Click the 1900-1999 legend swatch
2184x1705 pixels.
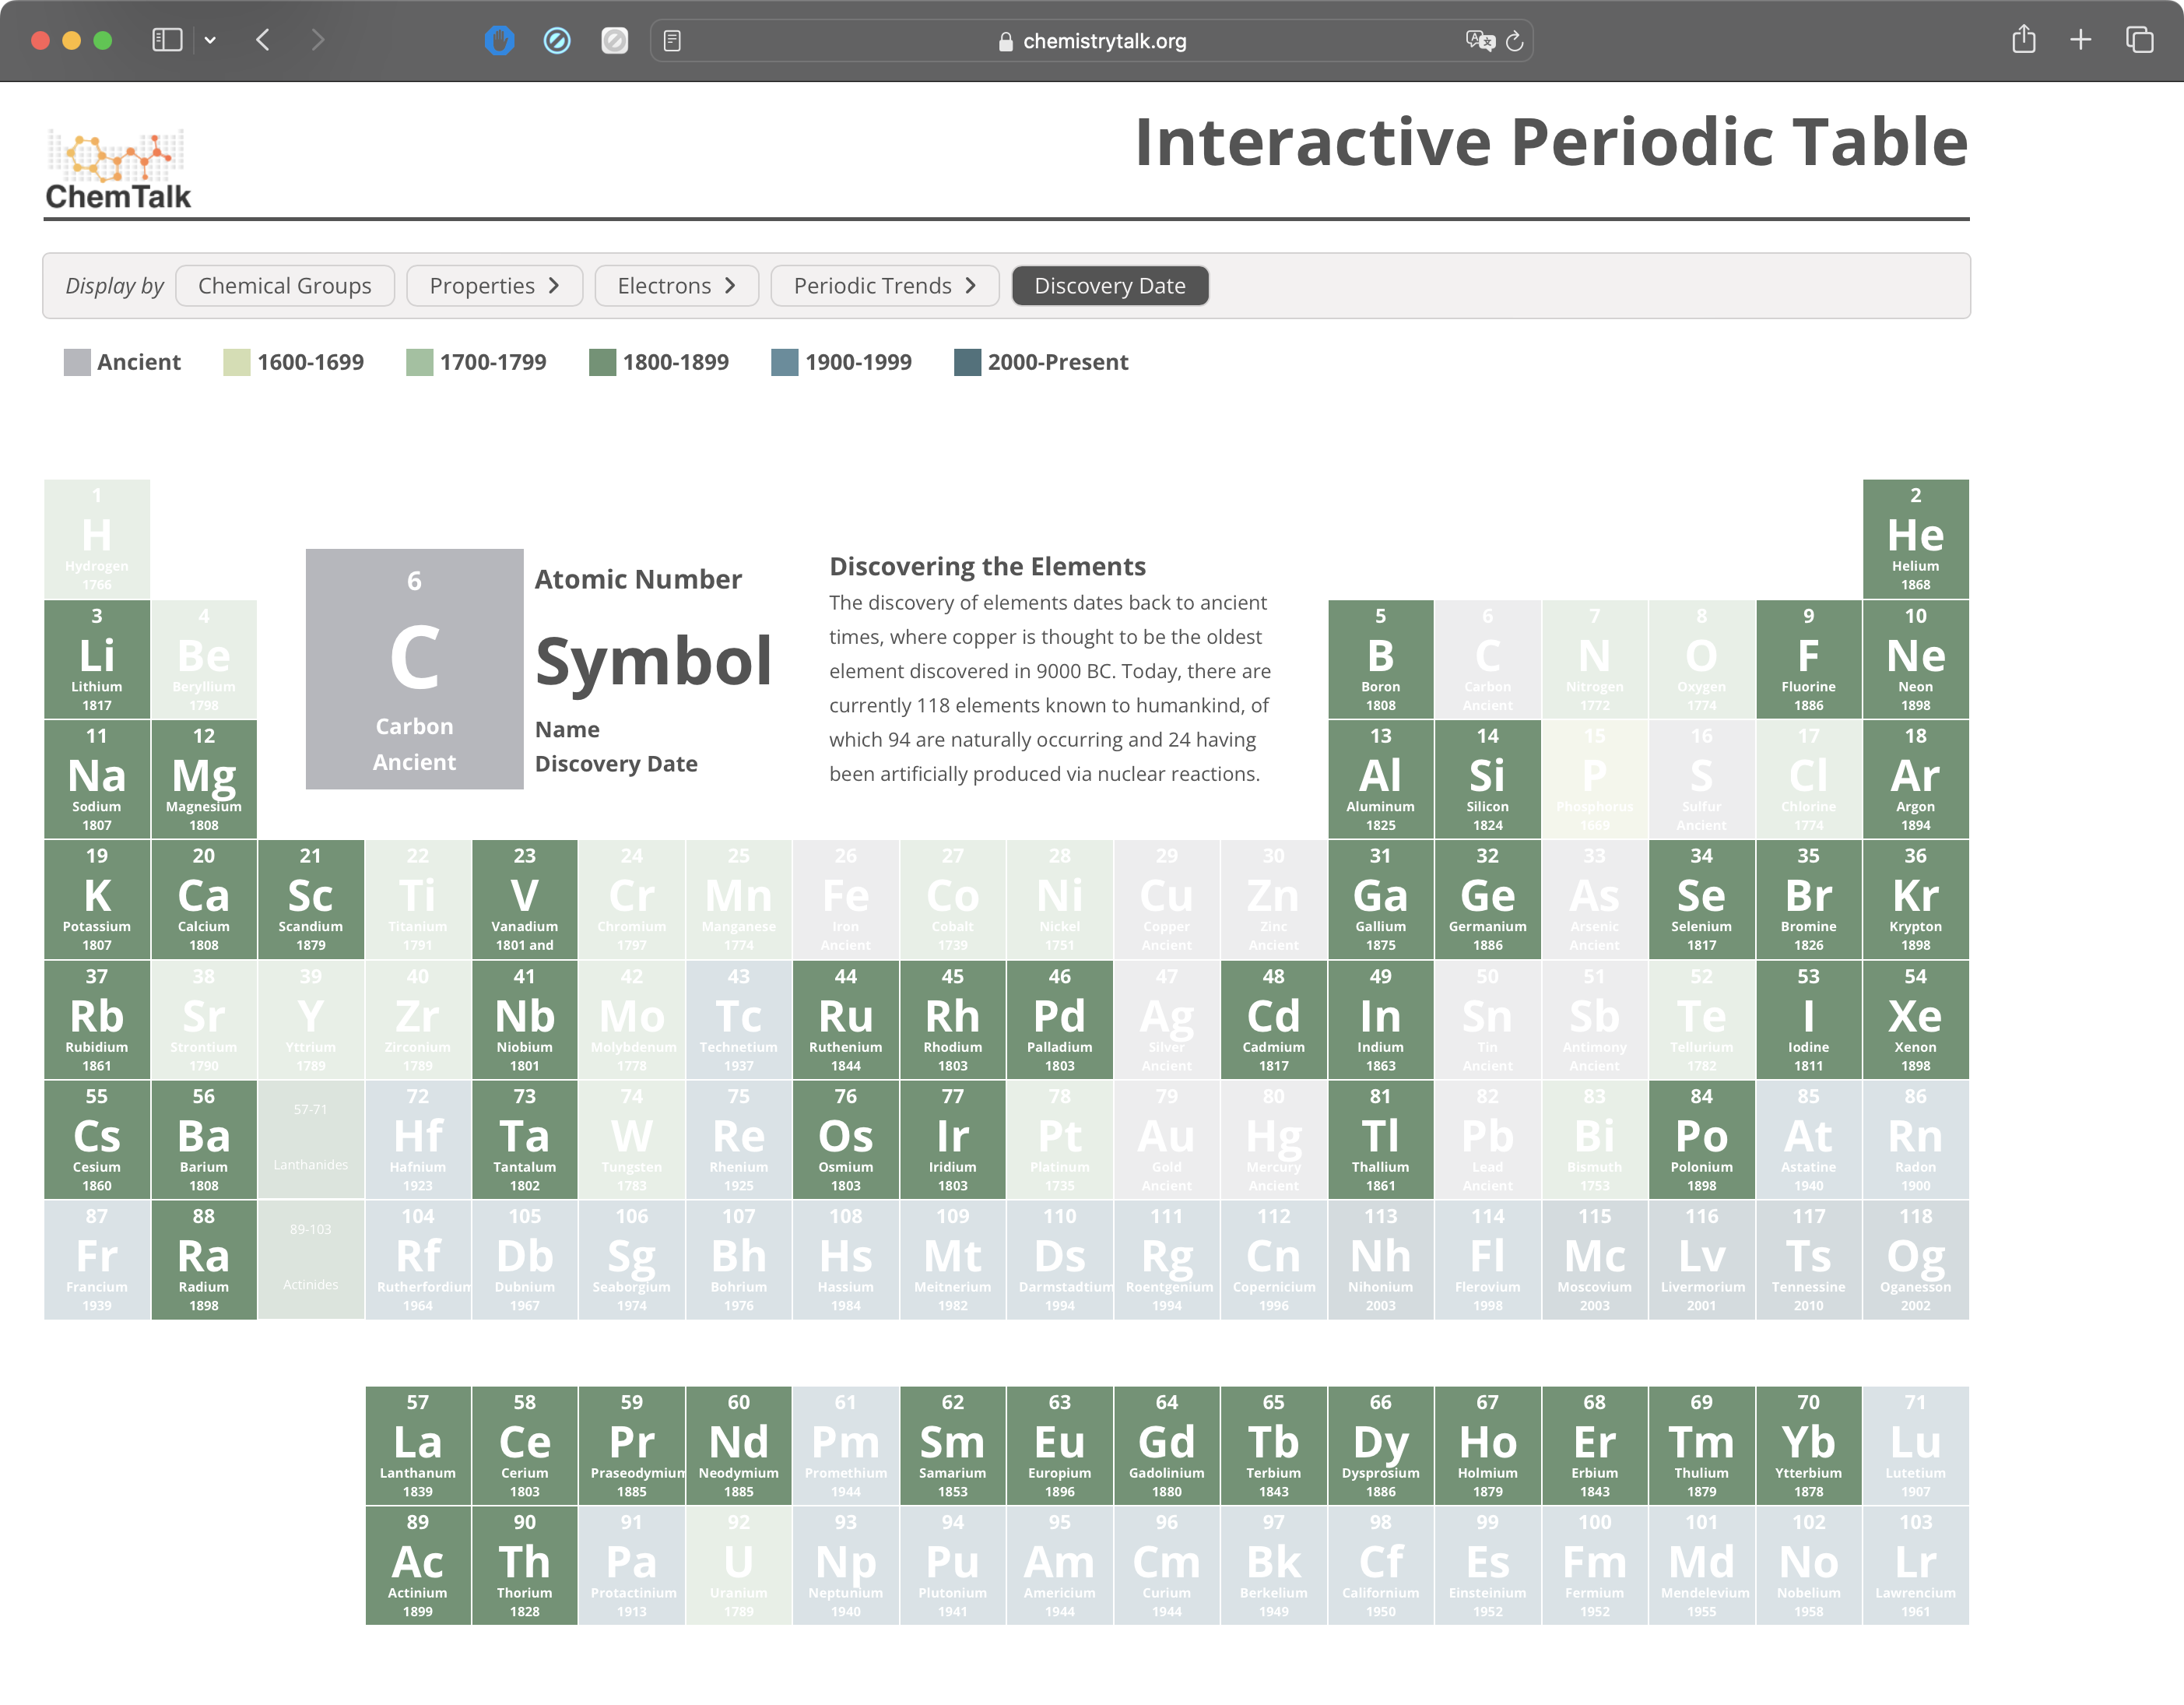(x=785, y=362)
